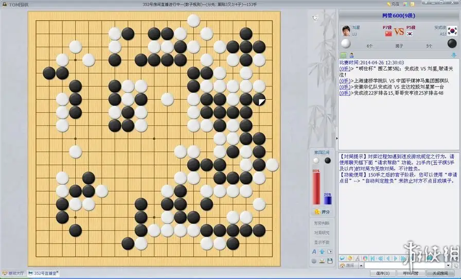
Task: Switch to the 352号直播室 tab
Action: pos(42,273)
